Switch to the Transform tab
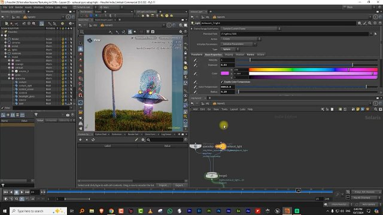Screen dimensions: 383x215 tap(197, 54)
